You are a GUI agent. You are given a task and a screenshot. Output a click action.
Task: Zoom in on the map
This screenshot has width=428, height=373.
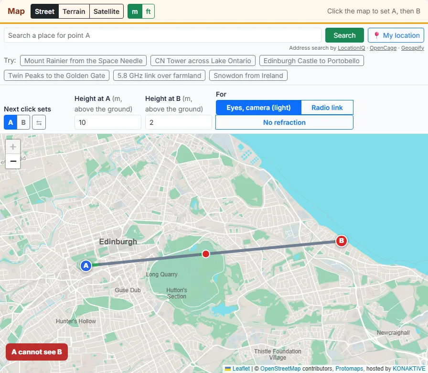[13, 147]
